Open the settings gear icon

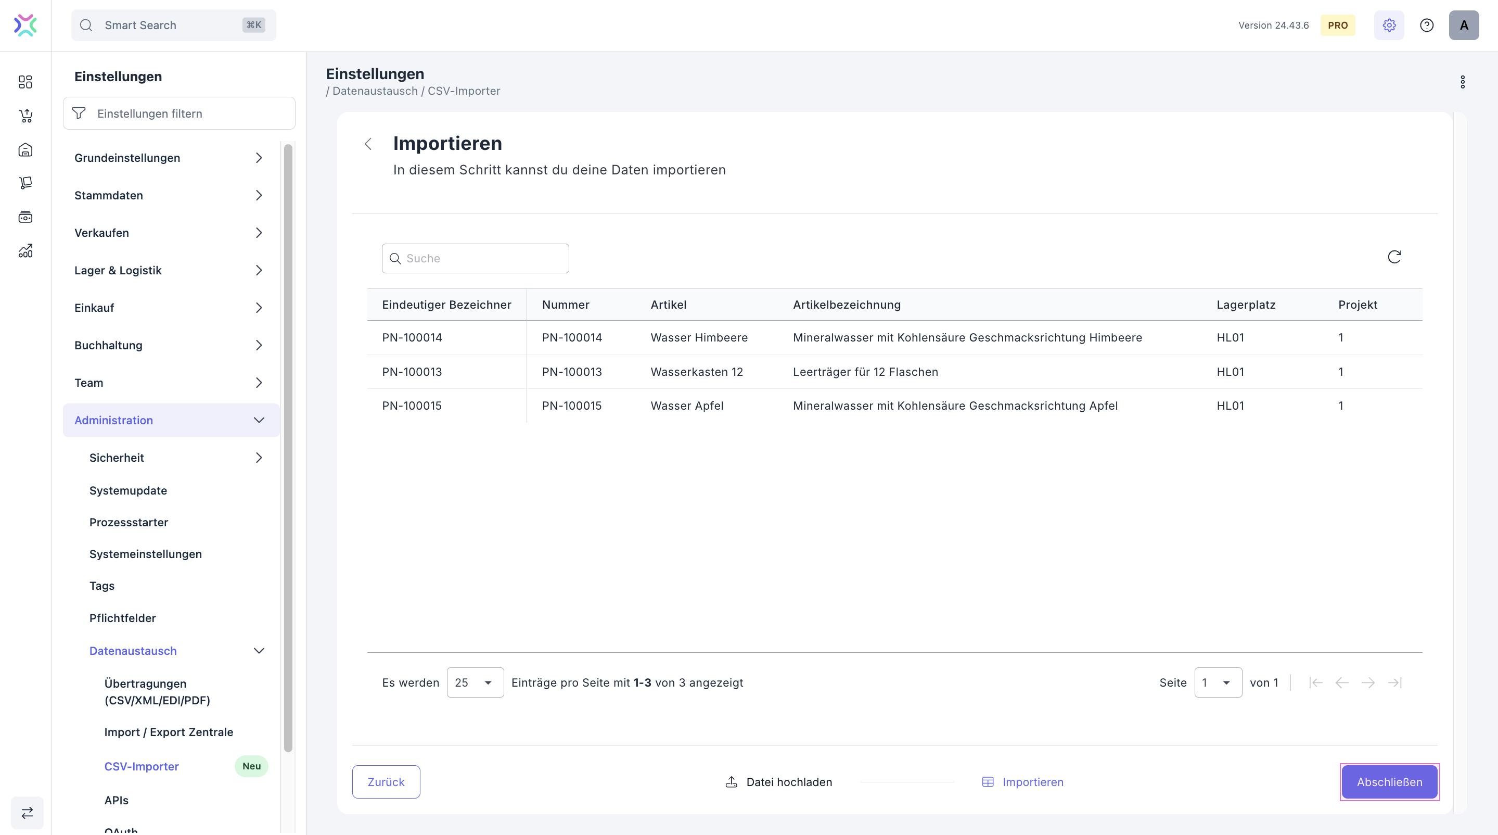pyautogui.click(x=1389, y=25)
